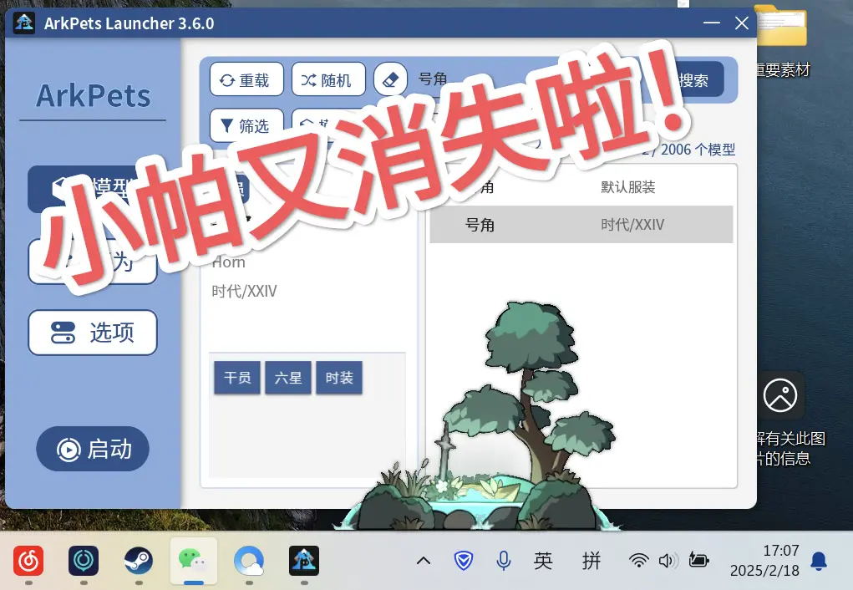
Task: Open Steam from the taskbar
Action: pos(139,561)
